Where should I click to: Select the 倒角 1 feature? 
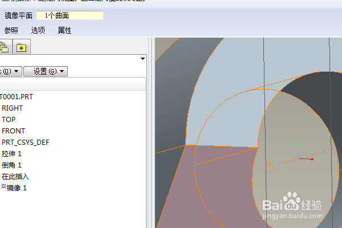[x=11, y=165]
